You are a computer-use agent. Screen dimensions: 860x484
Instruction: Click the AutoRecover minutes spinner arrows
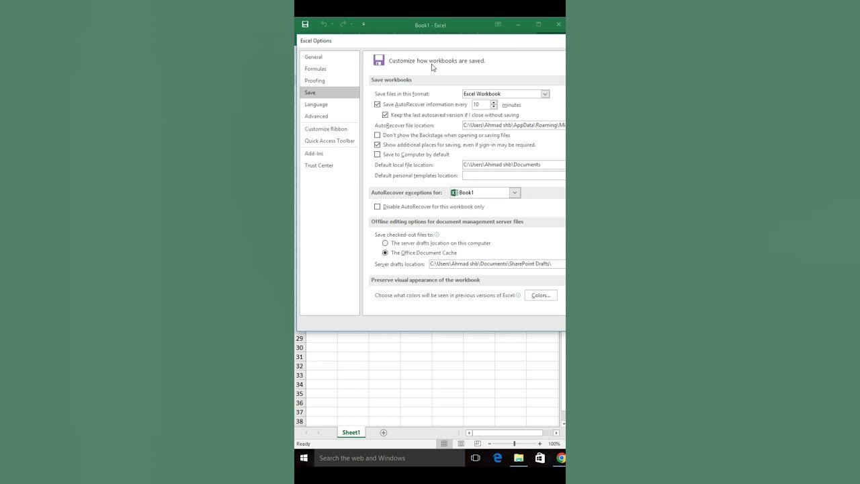pos(494,105)
